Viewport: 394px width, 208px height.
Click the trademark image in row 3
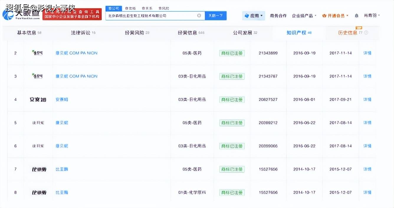37,76
